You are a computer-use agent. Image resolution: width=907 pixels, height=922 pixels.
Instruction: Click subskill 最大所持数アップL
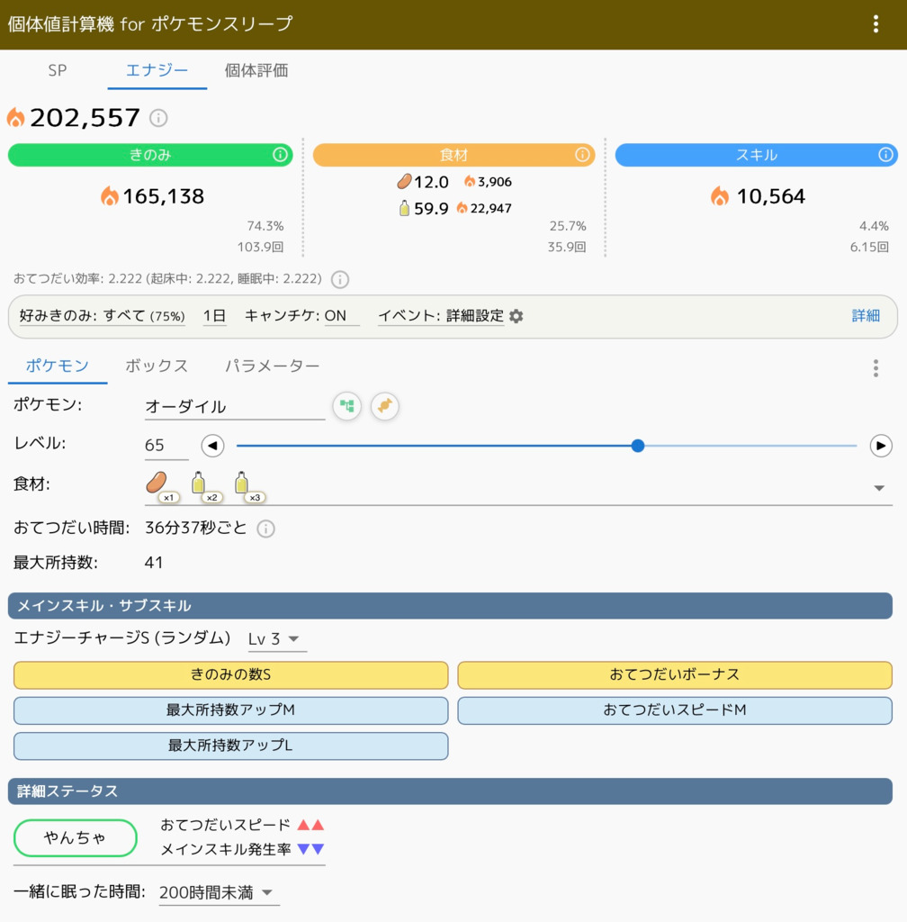click(231, 746)
